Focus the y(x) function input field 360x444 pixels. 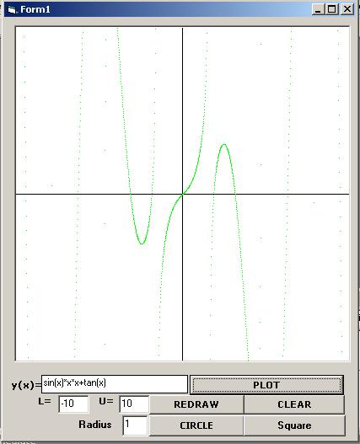115,384
